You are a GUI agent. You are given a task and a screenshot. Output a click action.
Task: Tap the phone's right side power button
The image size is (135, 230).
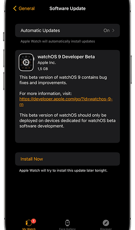click(131, 70)
